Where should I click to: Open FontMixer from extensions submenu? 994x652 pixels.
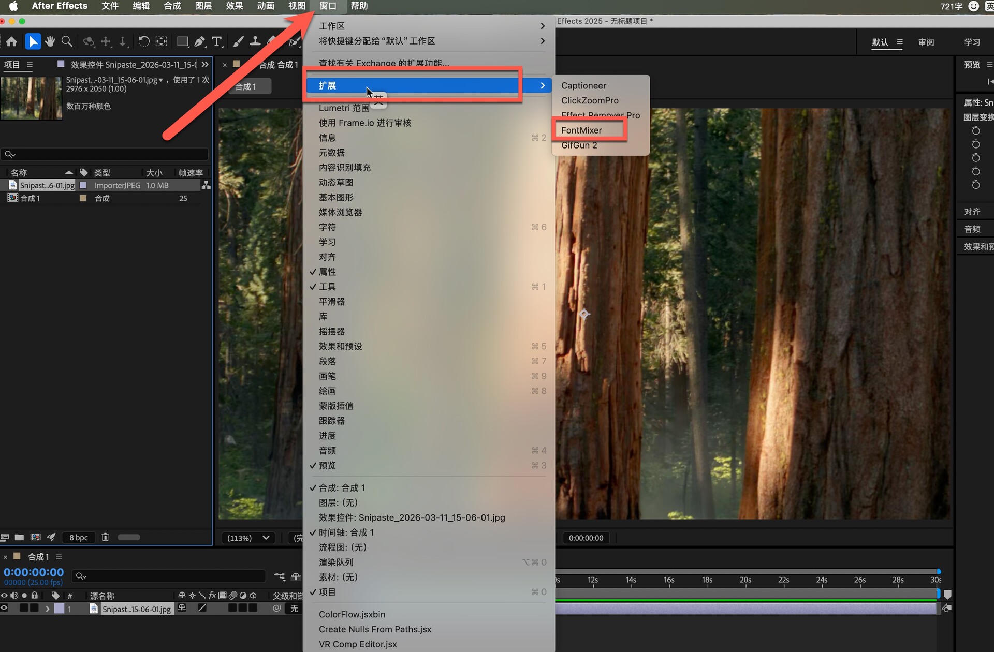pyautogui.click(x=581, y=130)
